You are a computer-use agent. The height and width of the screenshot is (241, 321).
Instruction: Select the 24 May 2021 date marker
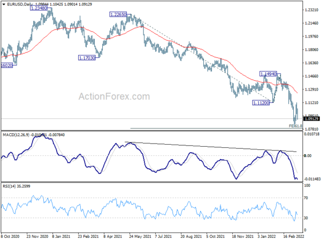coord(140,237)
